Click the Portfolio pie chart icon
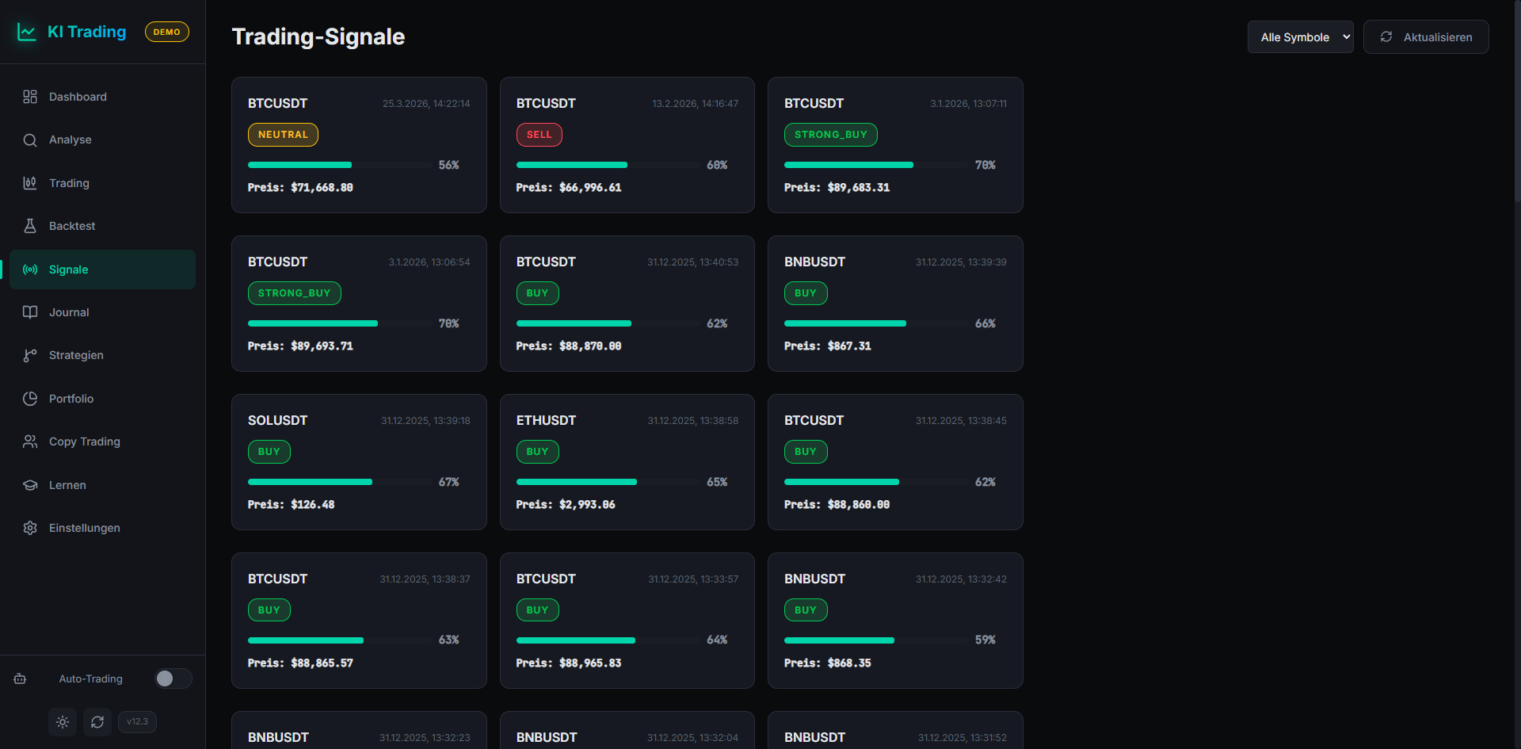 coord(30,399)
